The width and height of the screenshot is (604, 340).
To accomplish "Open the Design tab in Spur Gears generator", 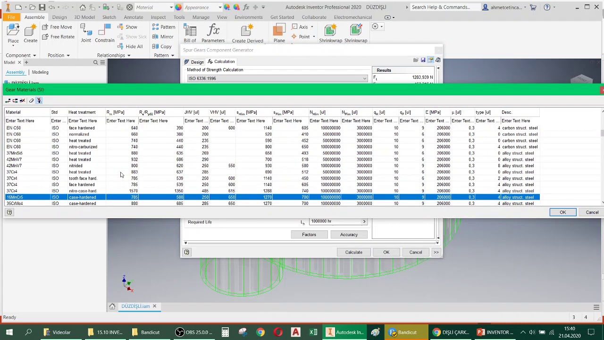I will [194, 62].
